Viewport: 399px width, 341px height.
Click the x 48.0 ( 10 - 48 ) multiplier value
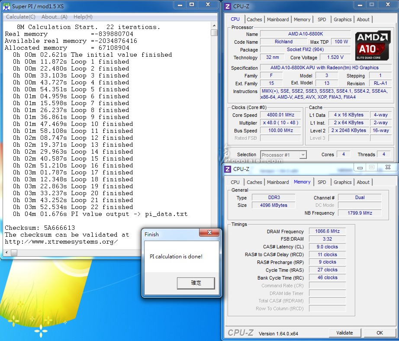[280, 122]
